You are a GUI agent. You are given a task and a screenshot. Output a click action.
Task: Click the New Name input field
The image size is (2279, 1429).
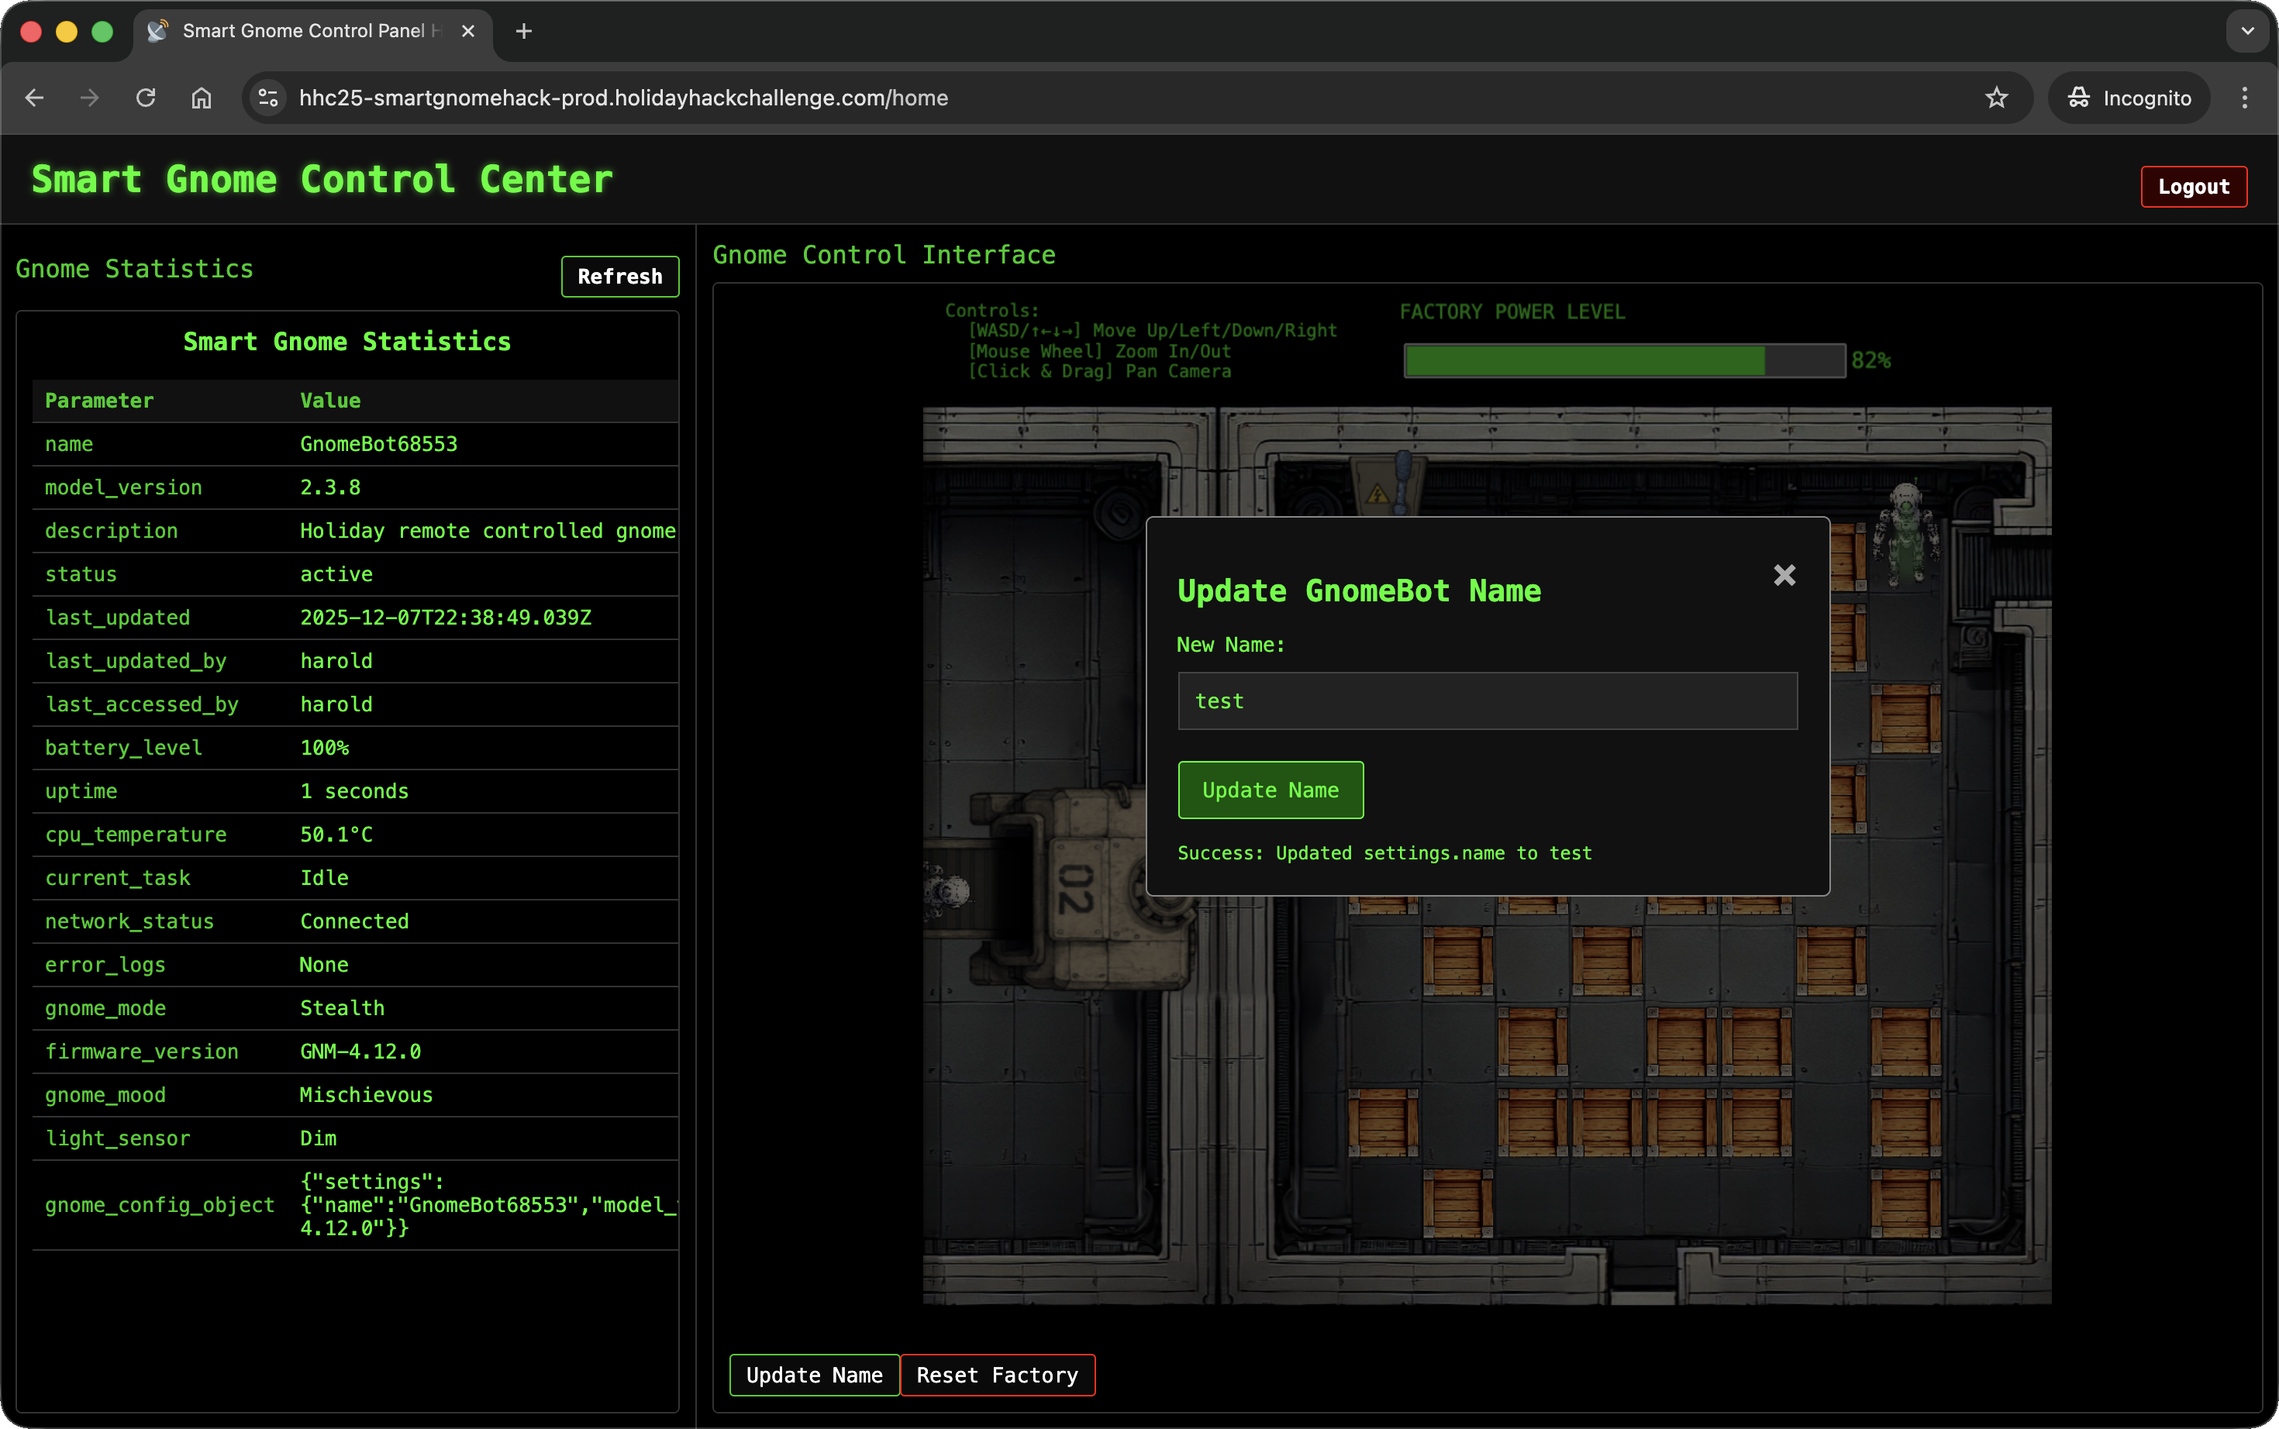point(1487,701)
